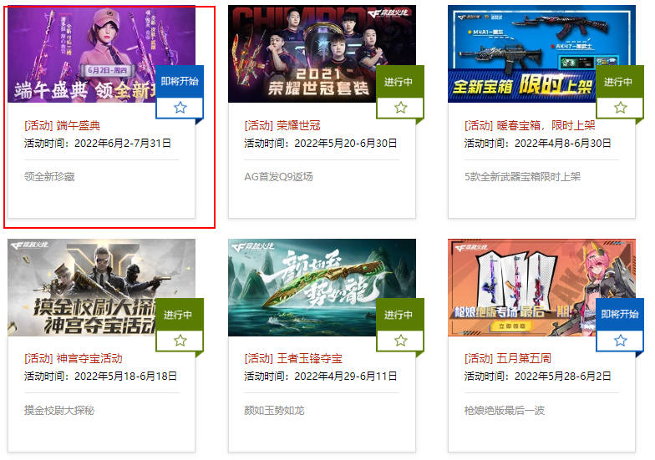The height and width of the screenshot is (460, 655).
Task: Open the [活动] 五月第五周 link
Action: 508,359
